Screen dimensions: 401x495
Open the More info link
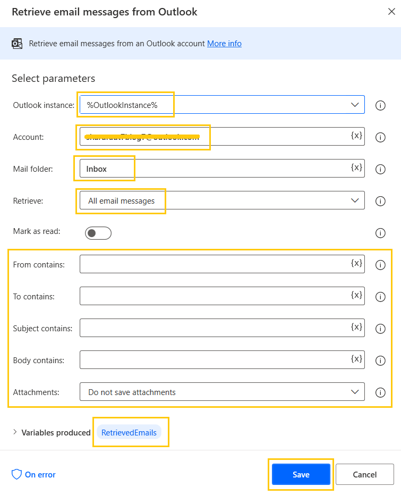coord(224,44)
